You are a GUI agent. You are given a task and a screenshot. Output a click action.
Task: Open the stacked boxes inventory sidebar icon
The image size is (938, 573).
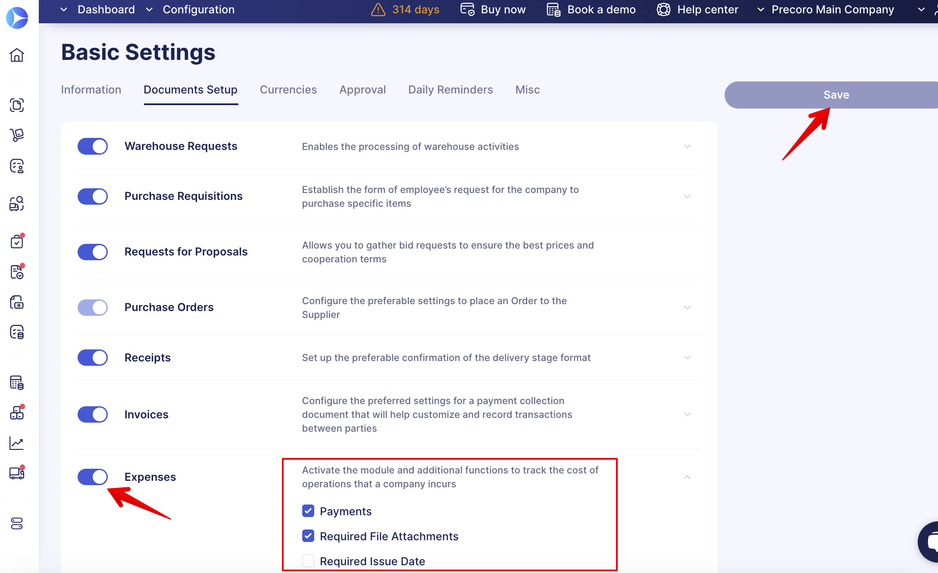tap(17, 412)
